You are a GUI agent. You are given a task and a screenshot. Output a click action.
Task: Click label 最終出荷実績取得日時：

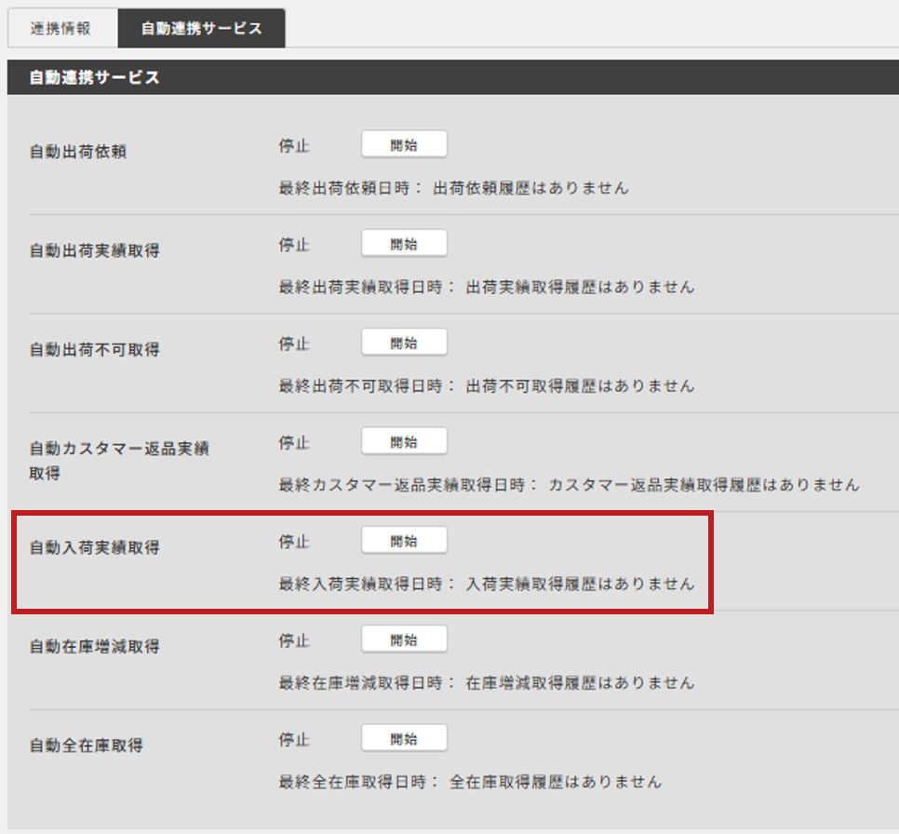[368, 287]
